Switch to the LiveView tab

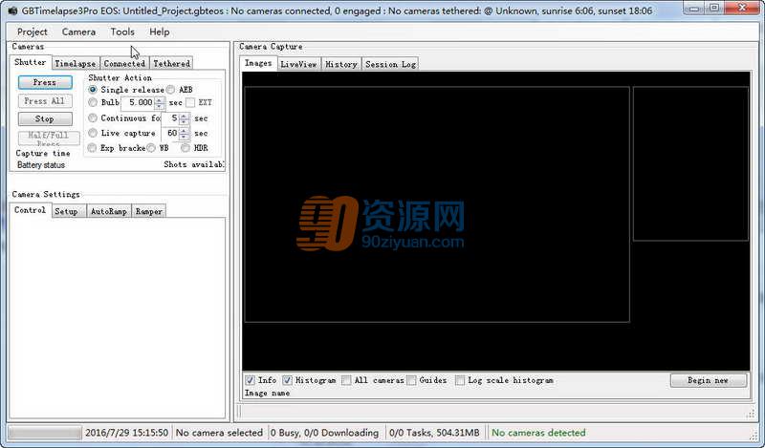tap(299, 64)
